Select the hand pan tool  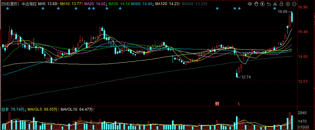256,4
